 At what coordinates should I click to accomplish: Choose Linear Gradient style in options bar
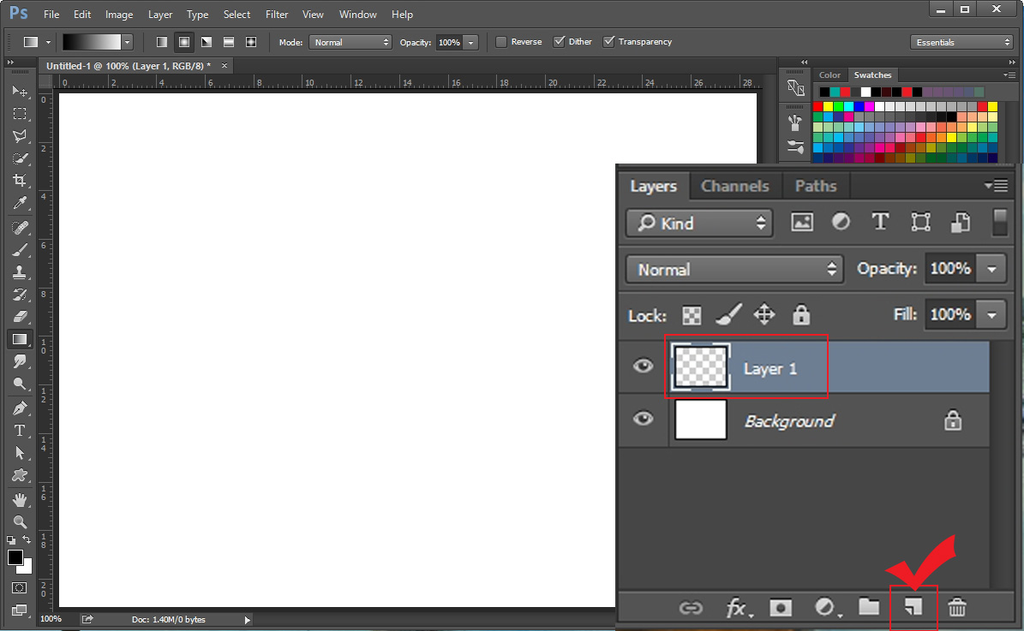(x=162, y=42)
